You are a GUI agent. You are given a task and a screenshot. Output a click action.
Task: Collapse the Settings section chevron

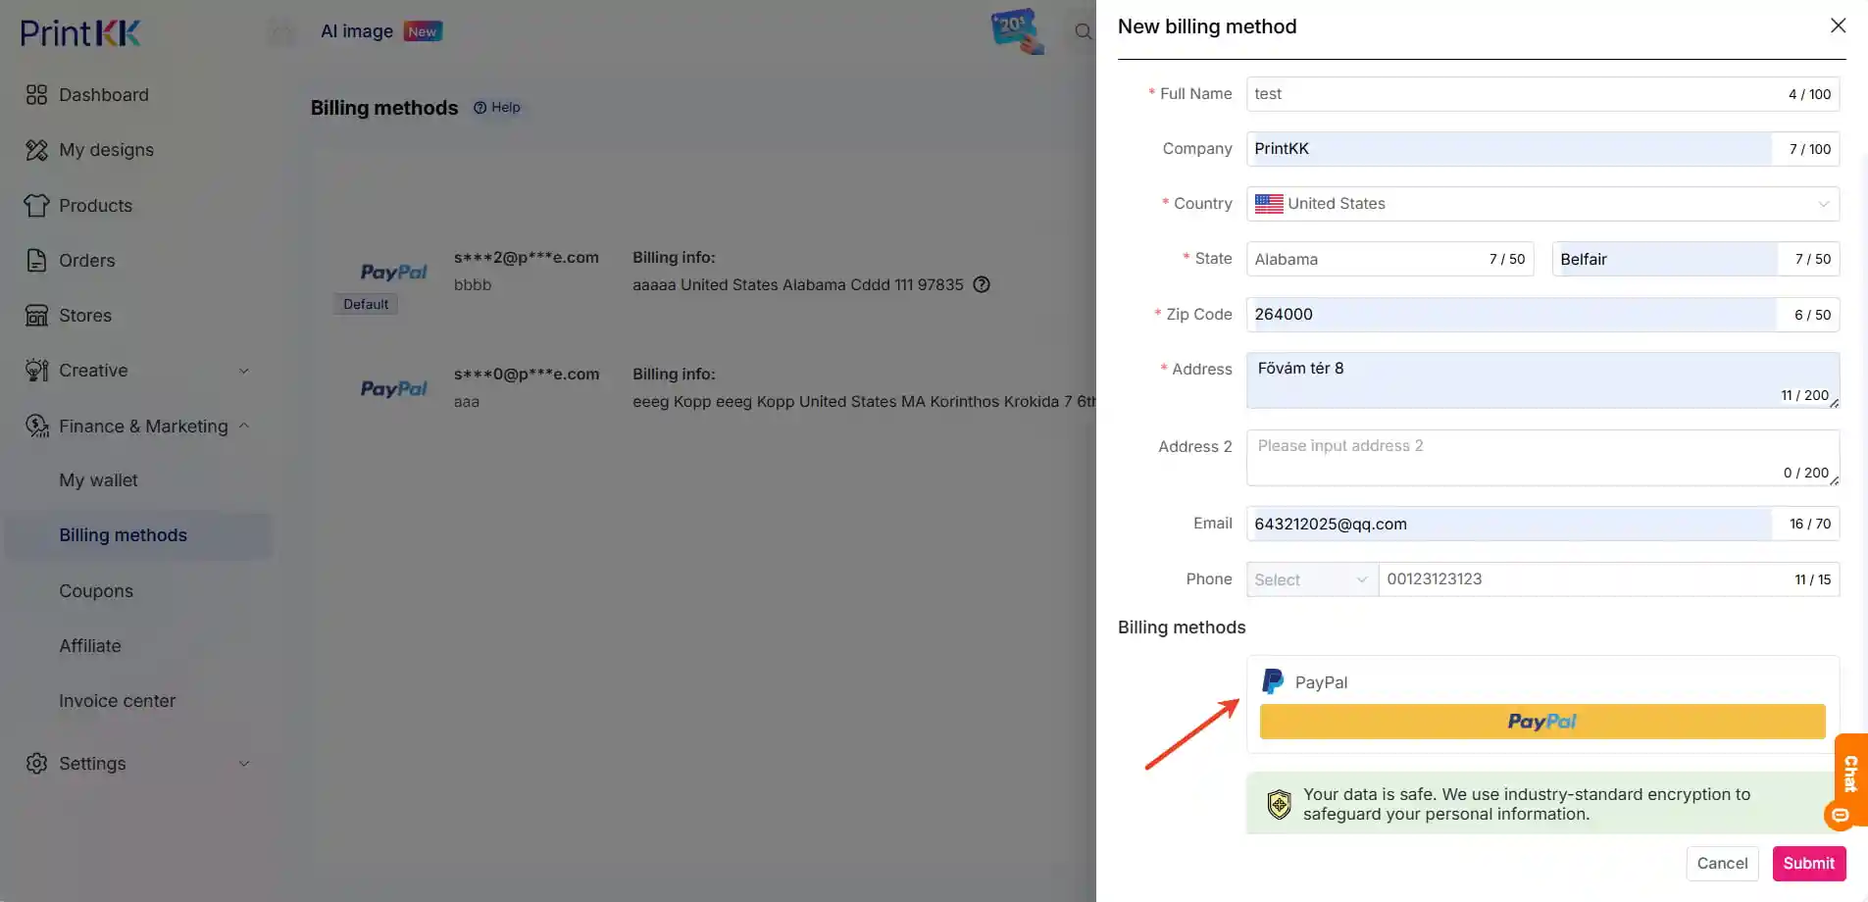click(244, 763)
